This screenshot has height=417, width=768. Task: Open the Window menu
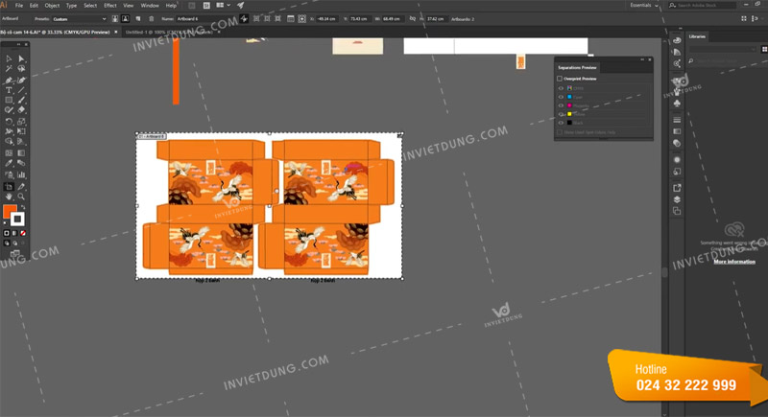[x=150, y=6]
